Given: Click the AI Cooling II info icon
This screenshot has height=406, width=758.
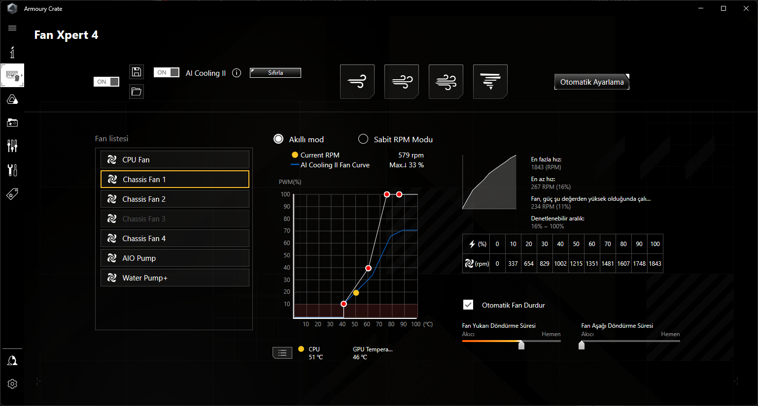Looking at the screenshot, I should coord(237,73).
